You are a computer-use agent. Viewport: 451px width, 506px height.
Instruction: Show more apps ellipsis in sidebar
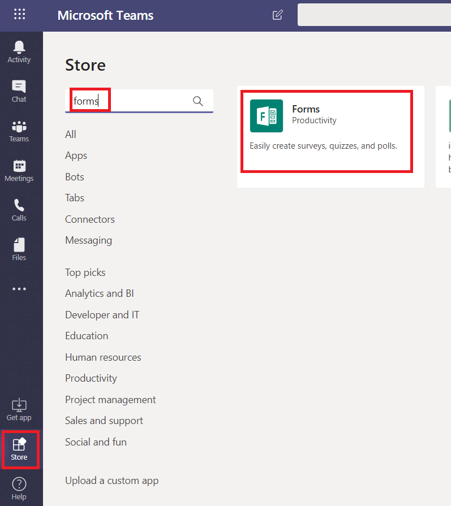[x=19, y=289]
